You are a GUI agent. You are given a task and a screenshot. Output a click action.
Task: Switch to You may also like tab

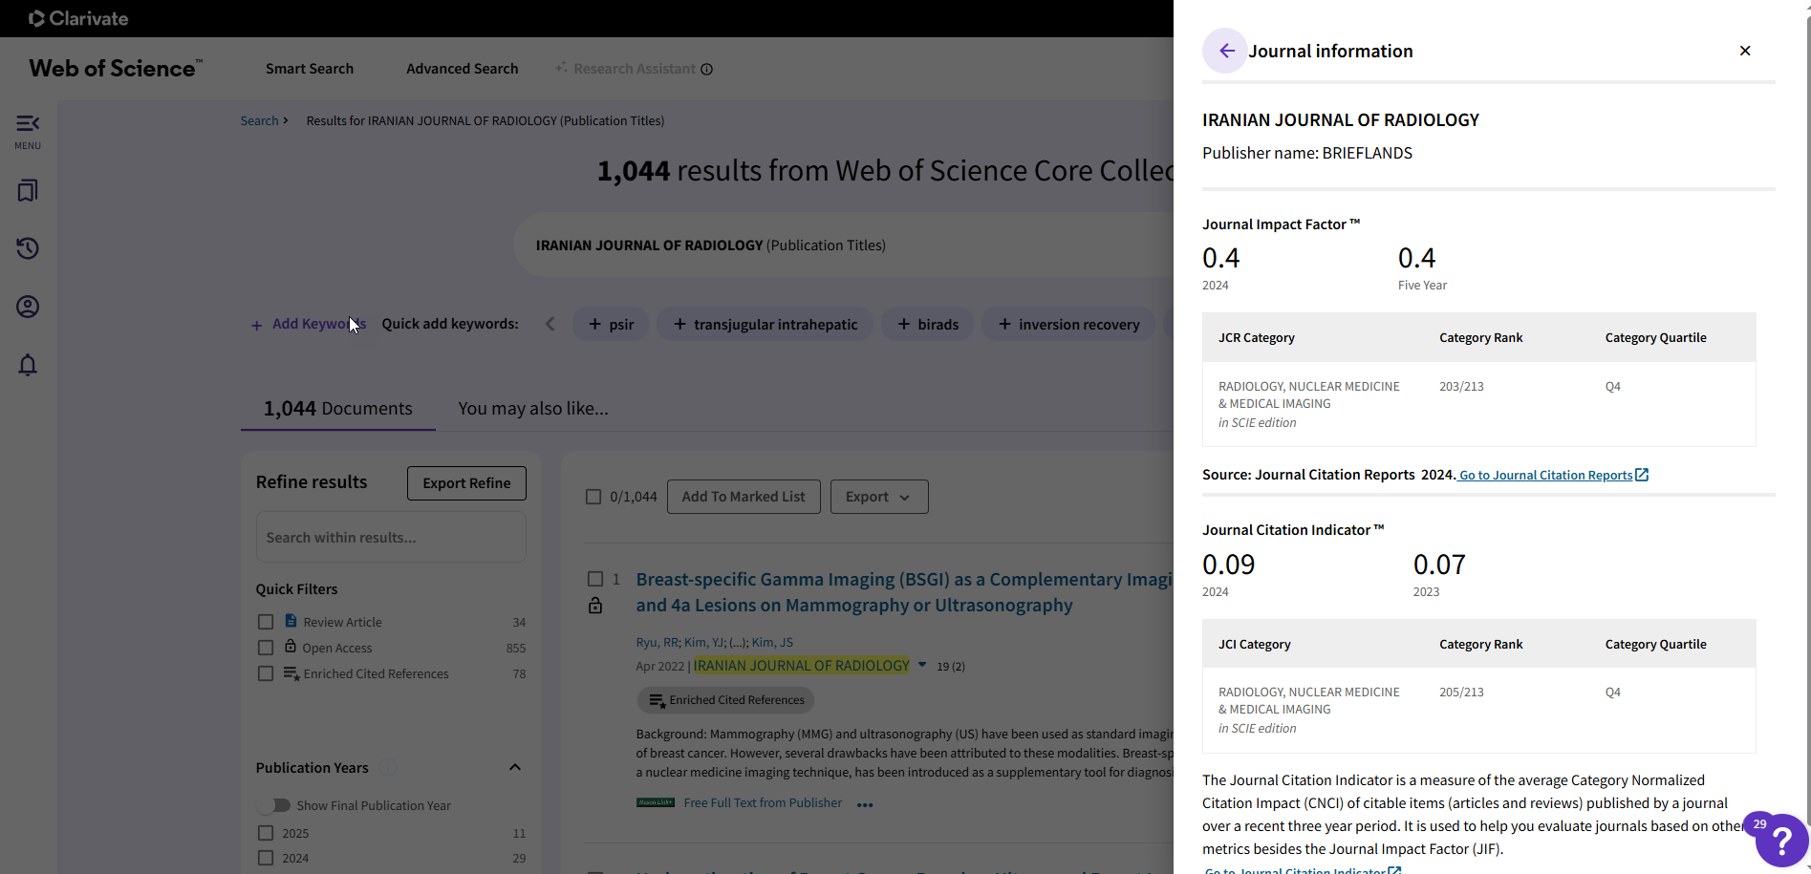[532, 409]
